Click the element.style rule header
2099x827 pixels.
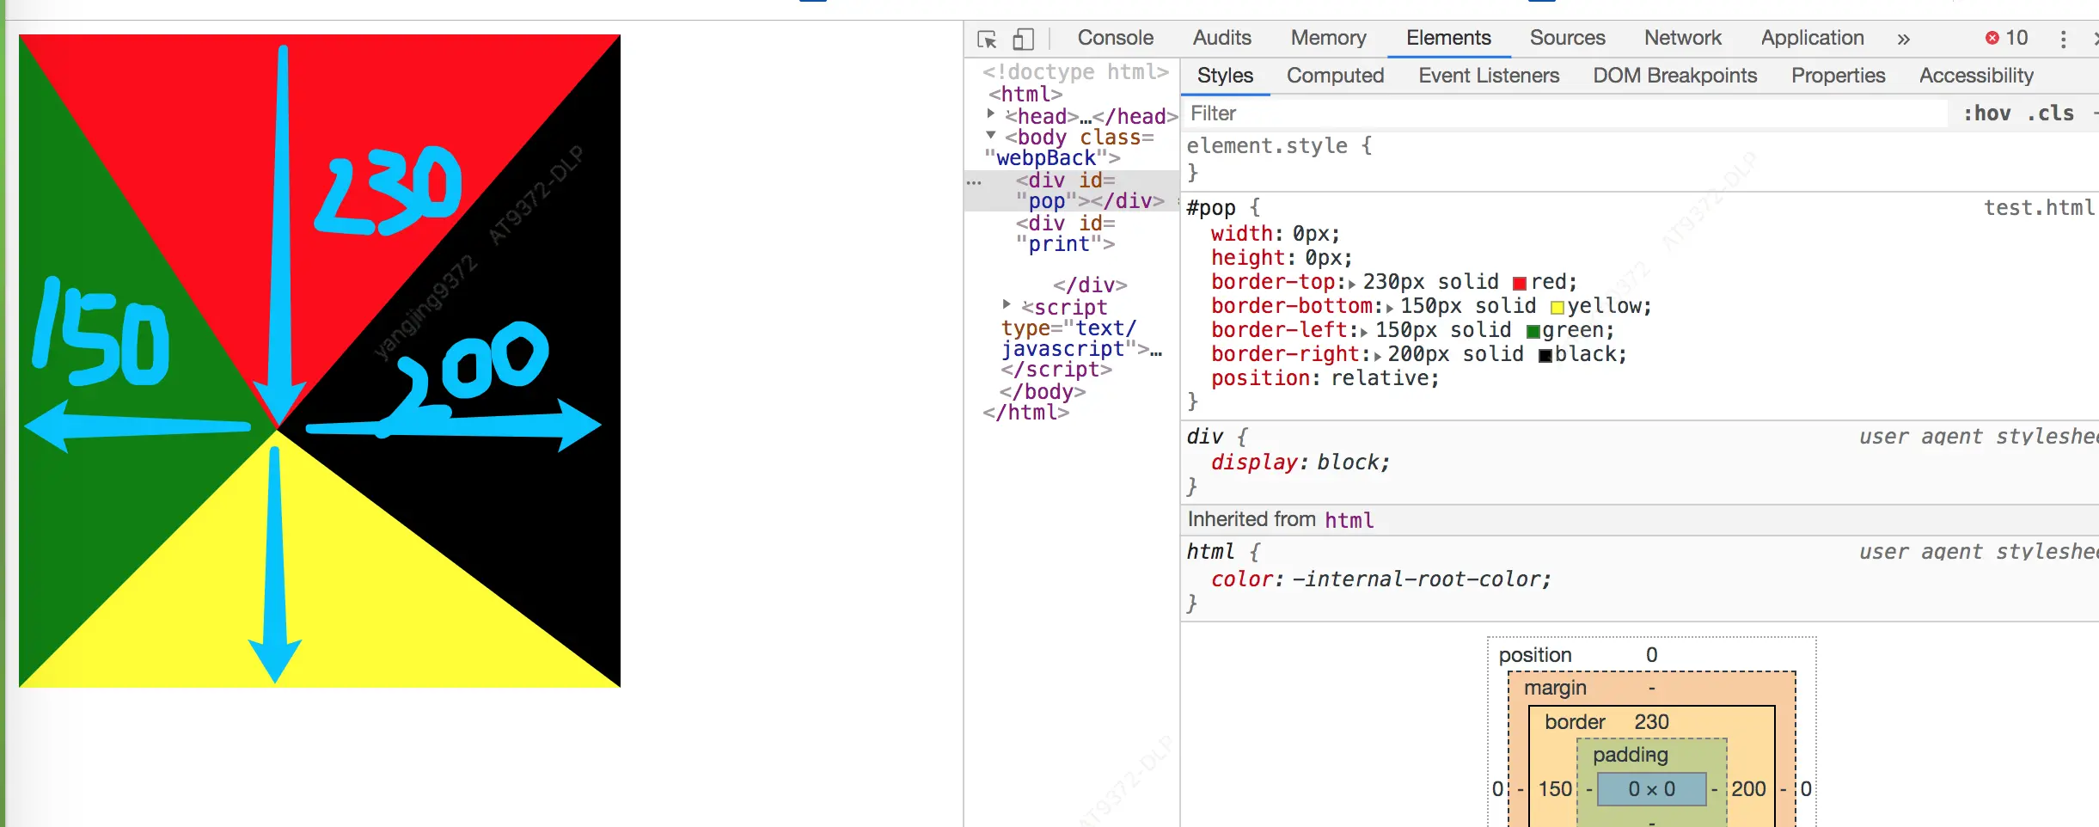tap(1279, 146)
